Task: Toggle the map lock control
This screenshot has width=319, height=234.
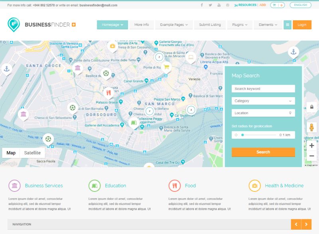Action: point(312,107)
